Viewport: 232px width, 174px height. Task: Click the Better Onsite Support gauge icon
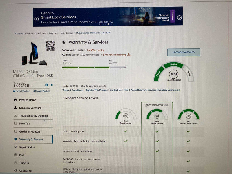[x=157, y=116]
